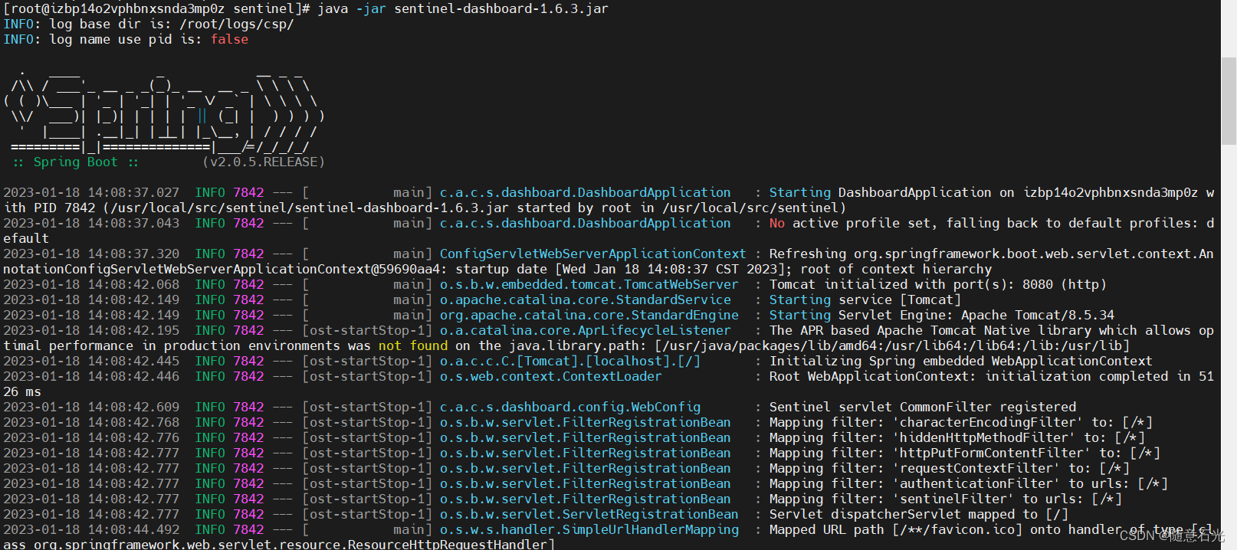Click timestamp 14:08:42.068
1237x550 pixels.
click(x=133, y=284)
